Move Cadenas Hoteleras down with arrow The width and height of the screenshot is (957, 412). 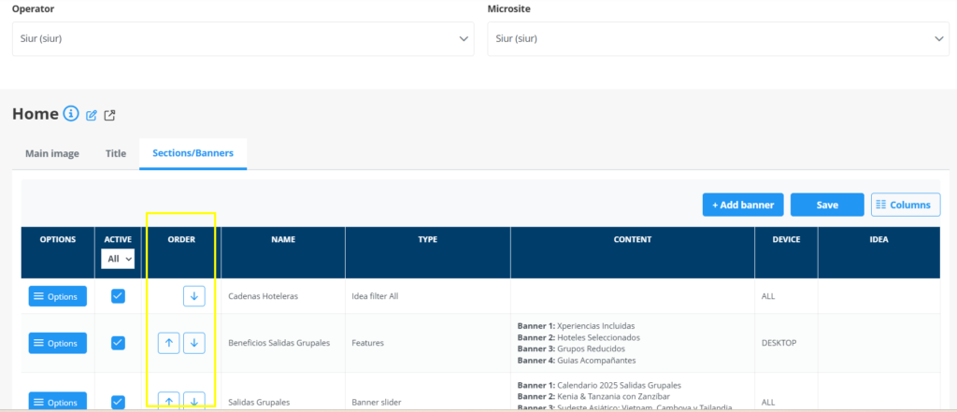(x=193, y=296)
